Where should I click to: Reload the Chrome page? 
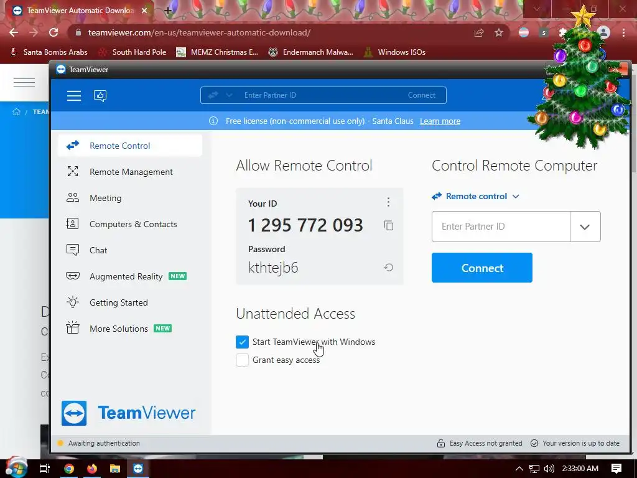53,32
